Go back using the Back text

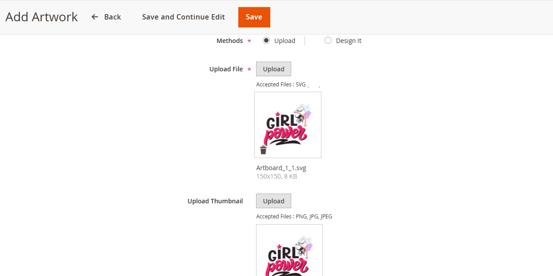tap(112, 17)
